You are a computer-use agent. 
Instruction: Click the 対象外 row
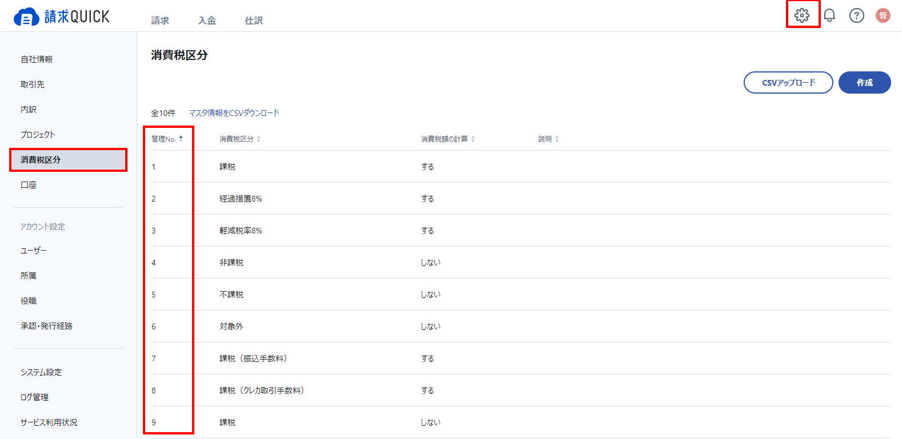click(521, 327)
